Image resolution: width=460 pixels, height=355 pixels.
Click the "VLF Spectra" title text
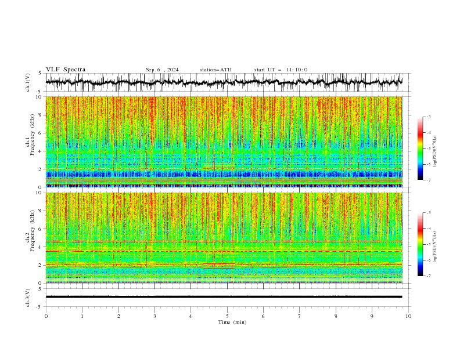[x=66, y=70]
